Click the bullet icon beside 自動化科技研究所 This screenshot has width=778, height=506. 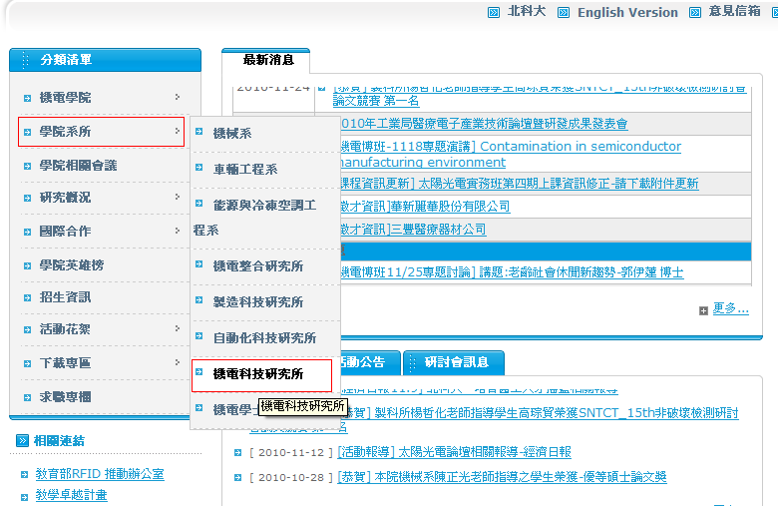click(x=198, y=336)
